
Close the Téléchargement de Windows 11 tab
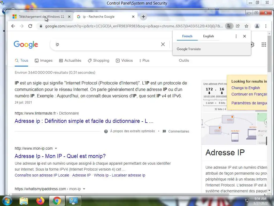click(69, 17)
